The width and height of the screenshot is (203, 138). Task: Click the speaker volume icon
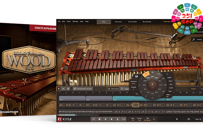177,119
